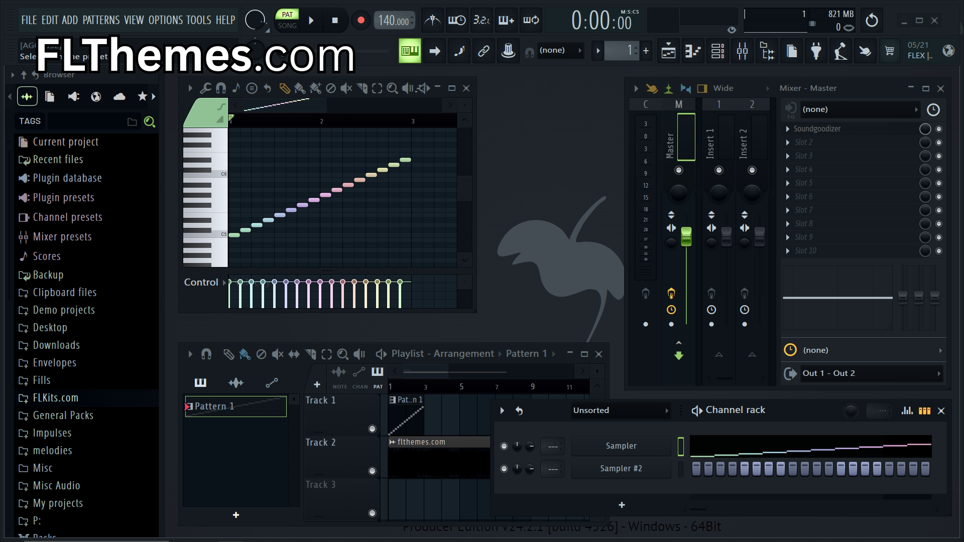Toggle the metronome icon
Screen dimensions: 964x542
pos(432,21)
